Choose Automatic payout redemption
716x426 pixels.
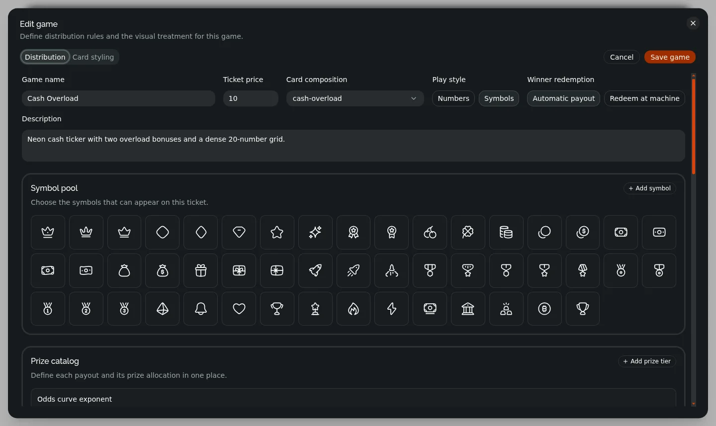tap(564, 98)
